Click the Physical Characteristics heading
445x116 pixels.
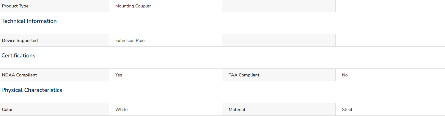pos(32,90)
